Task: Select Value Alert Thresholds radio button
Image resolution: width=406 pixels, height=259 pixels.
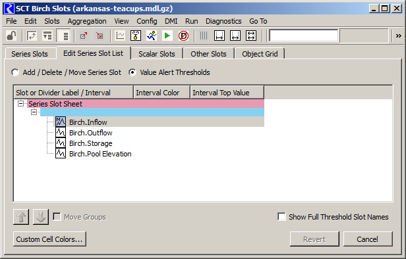Action: click(x=132, y=72)
